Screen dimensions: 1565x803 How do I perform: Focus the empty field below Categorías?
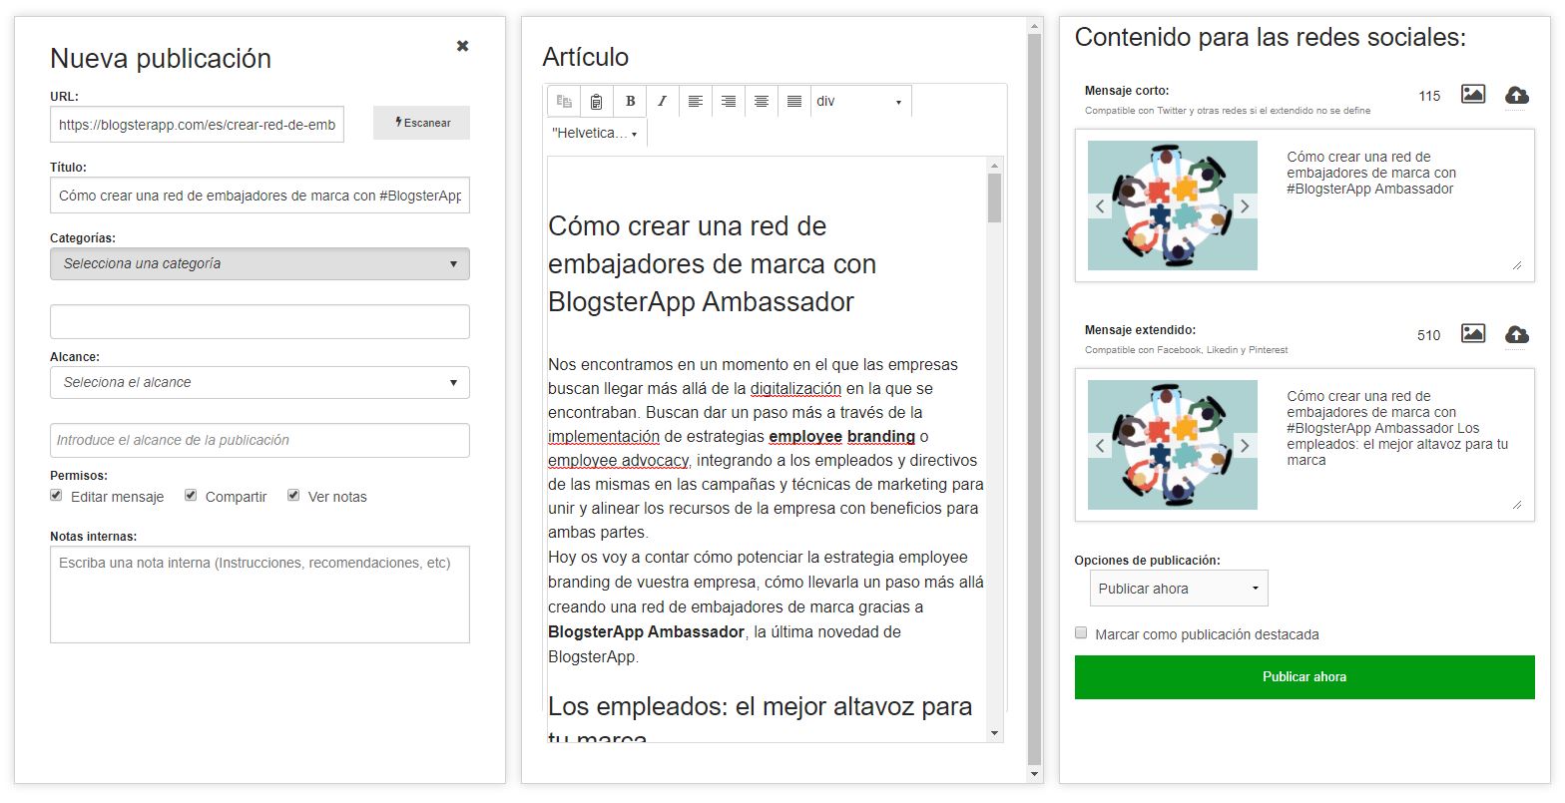pyautogui.click(x=260, y=322)
